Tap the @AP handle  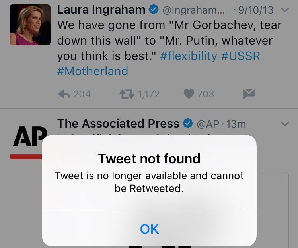[208, 124]
